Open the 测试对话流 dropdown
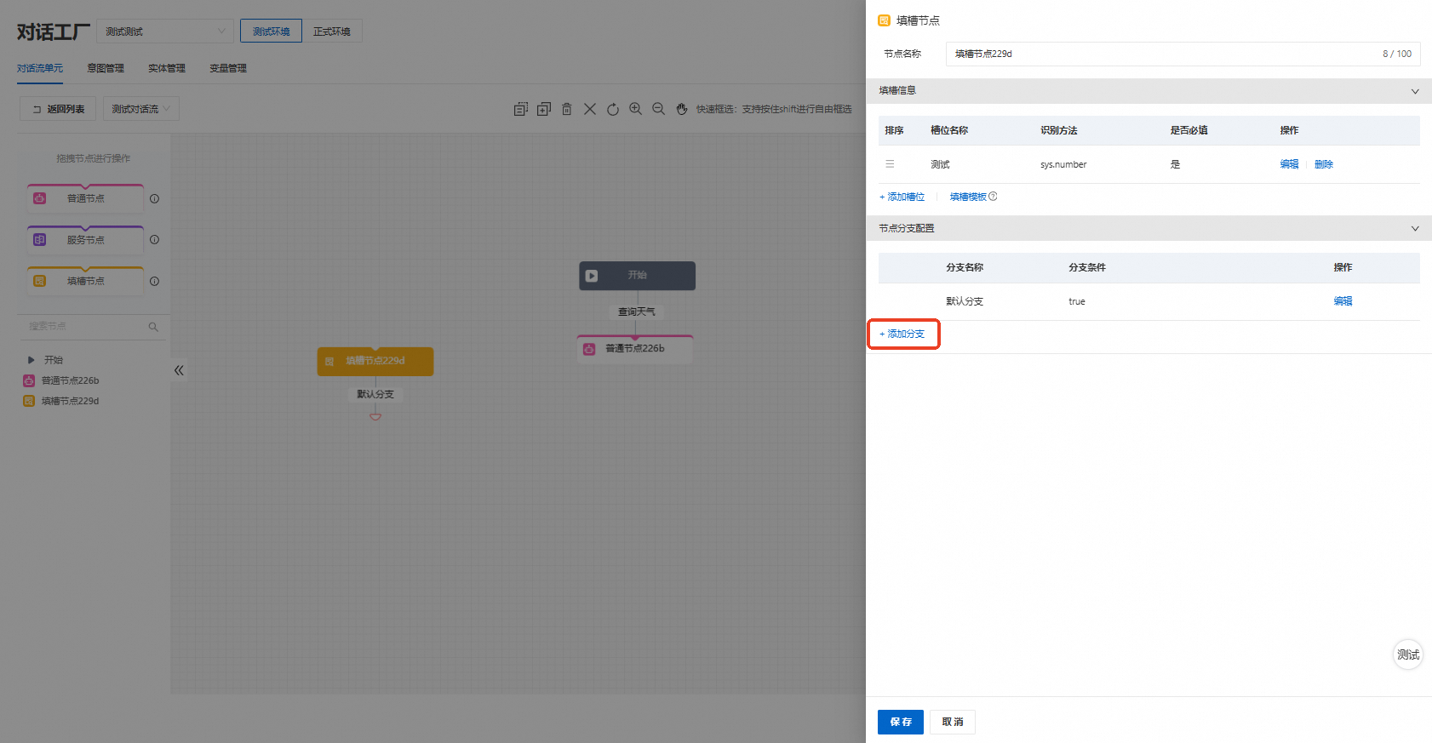This screenshot has height=743, width=1432. click(x=141, y=109)
